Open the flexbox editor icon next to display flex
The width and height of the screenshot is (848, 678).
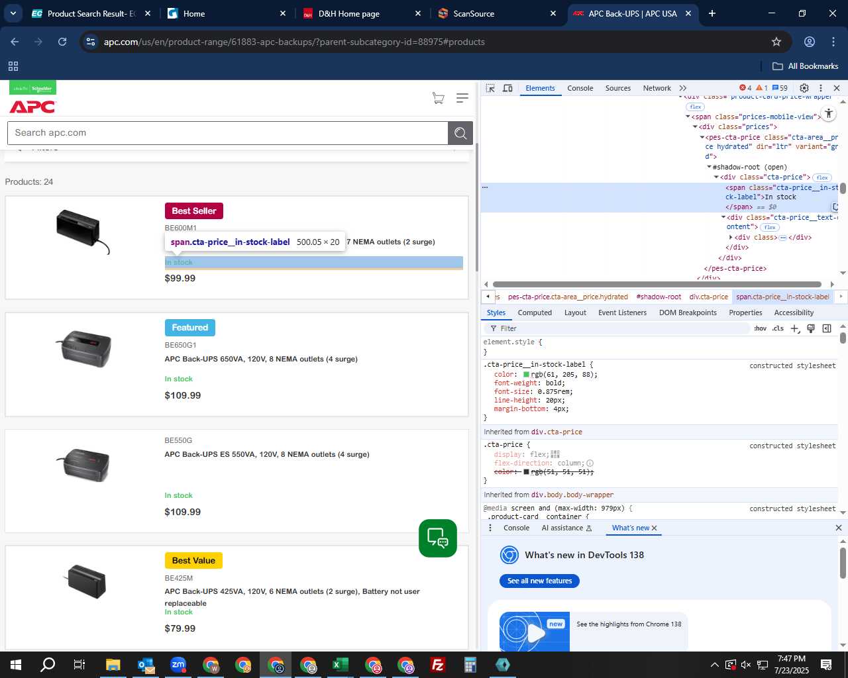click(555, 454)
